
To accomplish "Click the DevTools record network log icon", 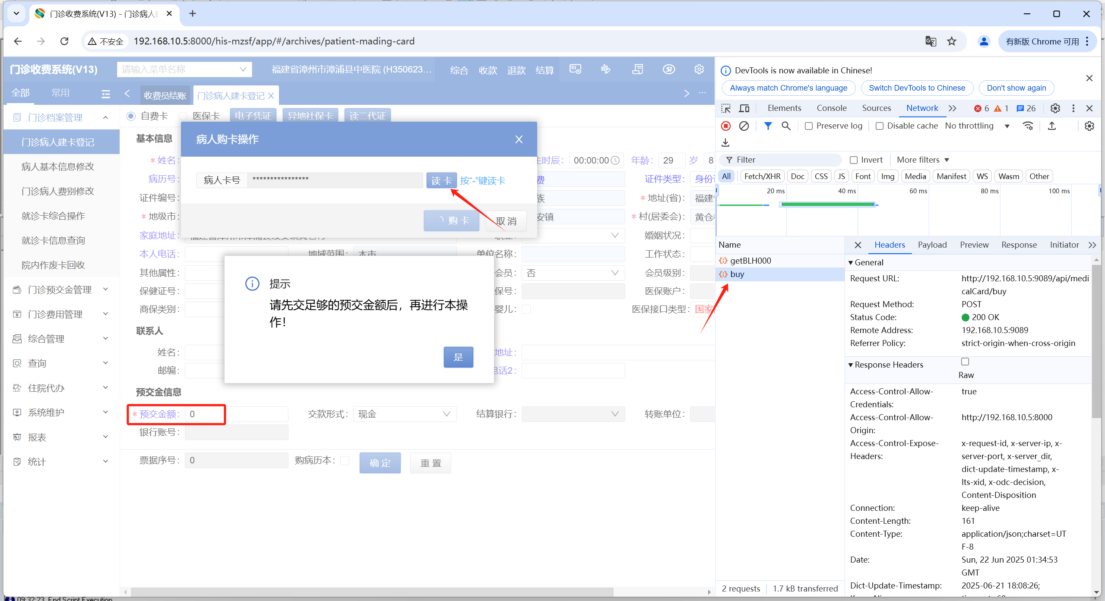I will (726, 126).
